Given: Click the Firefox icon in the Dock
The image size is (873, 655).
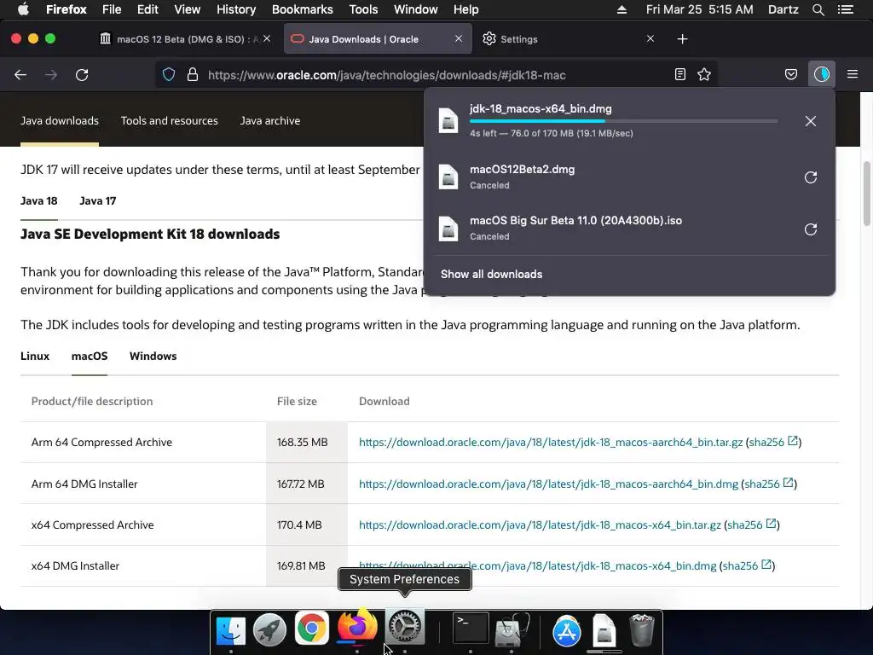Looking at the screenshot, I should pyautogui.click(x=357, y=627).
